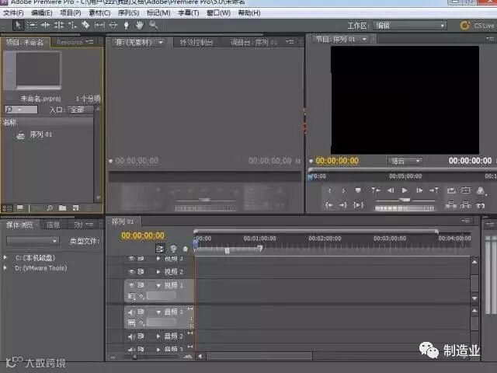Select the Razor tool
This screenshot has width=497, height=373.
tap(85, 25)
